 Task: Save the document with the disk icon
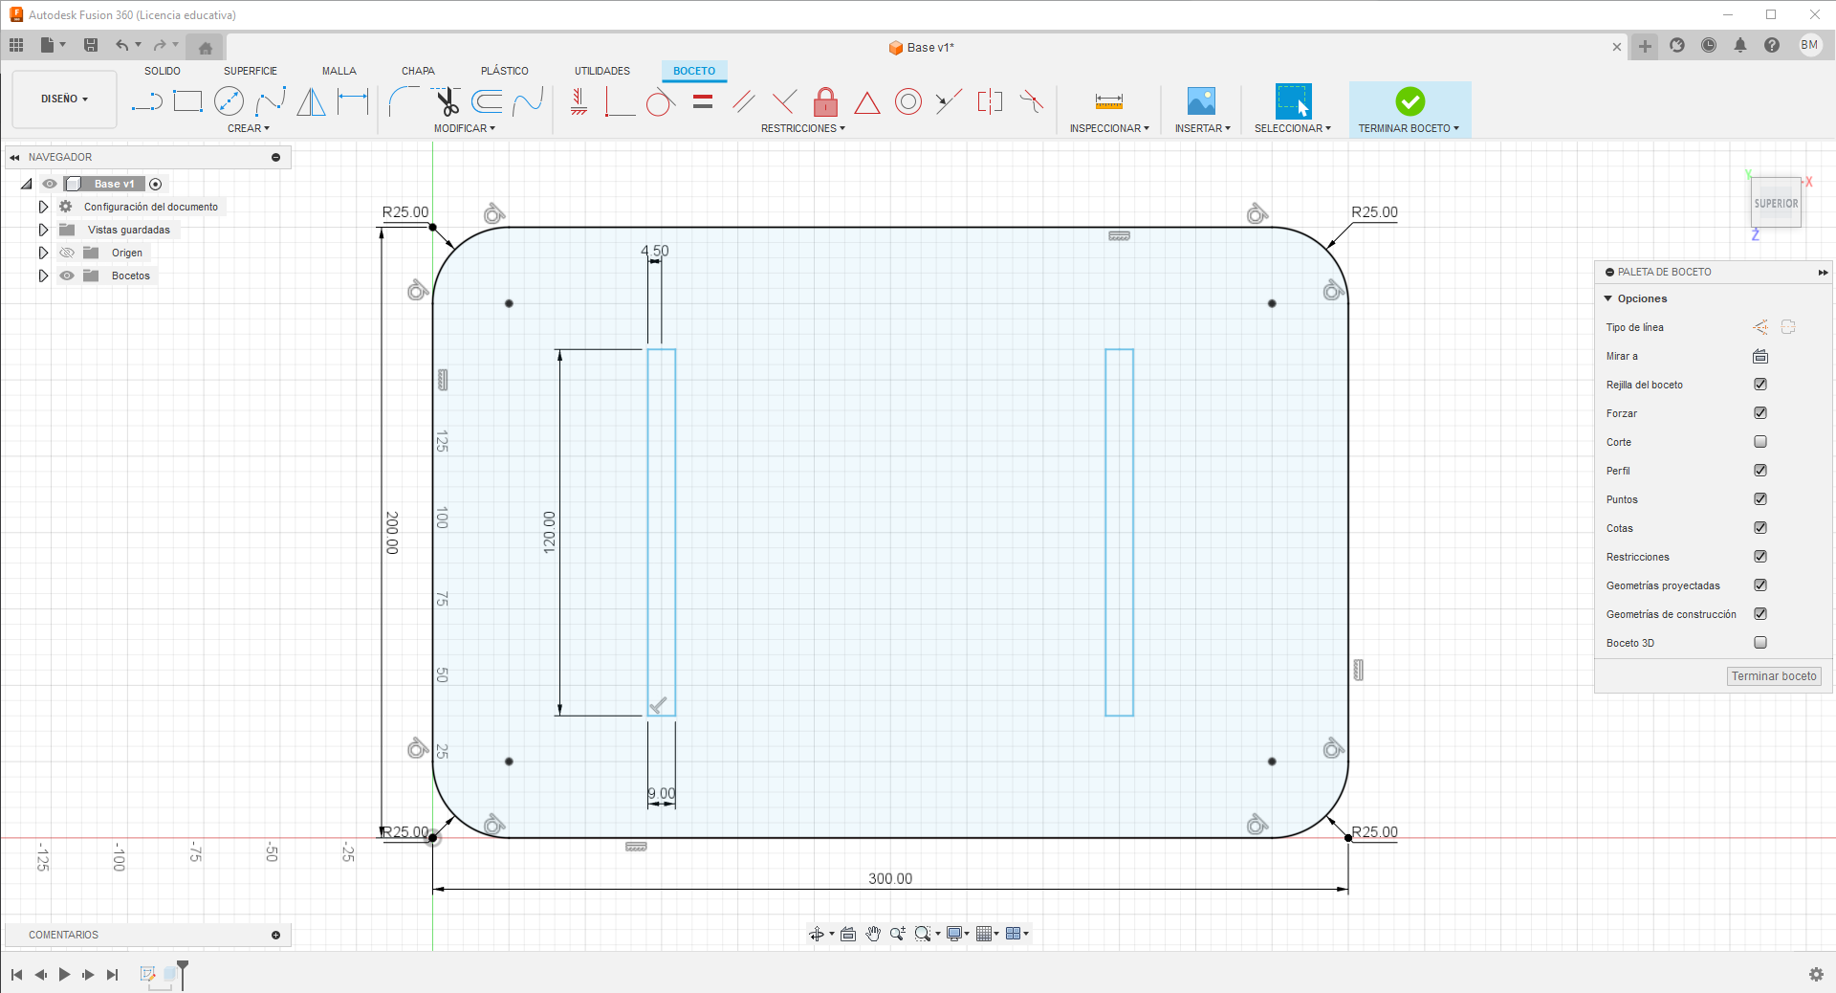(x=91, y=45)
